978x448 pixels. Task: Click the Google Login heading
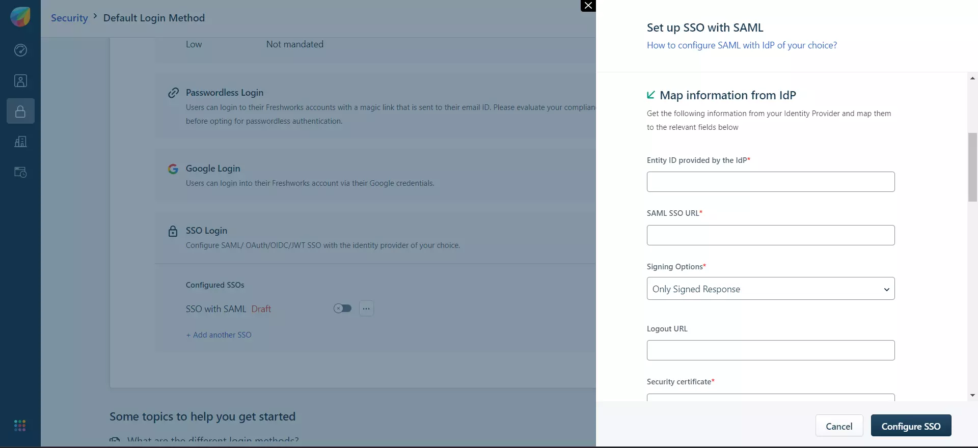click(213, 169)
